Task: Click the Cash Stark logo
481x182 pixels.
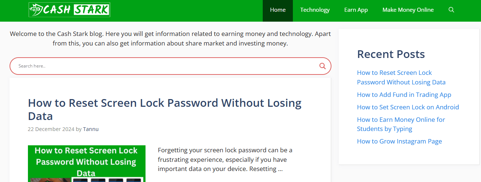Action: [69, 10]
